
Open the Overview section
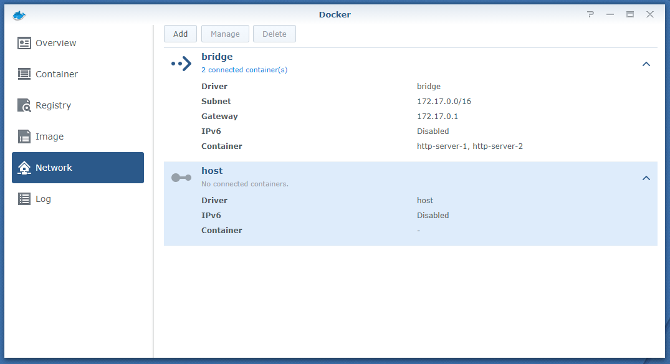[x=78, y=43]
